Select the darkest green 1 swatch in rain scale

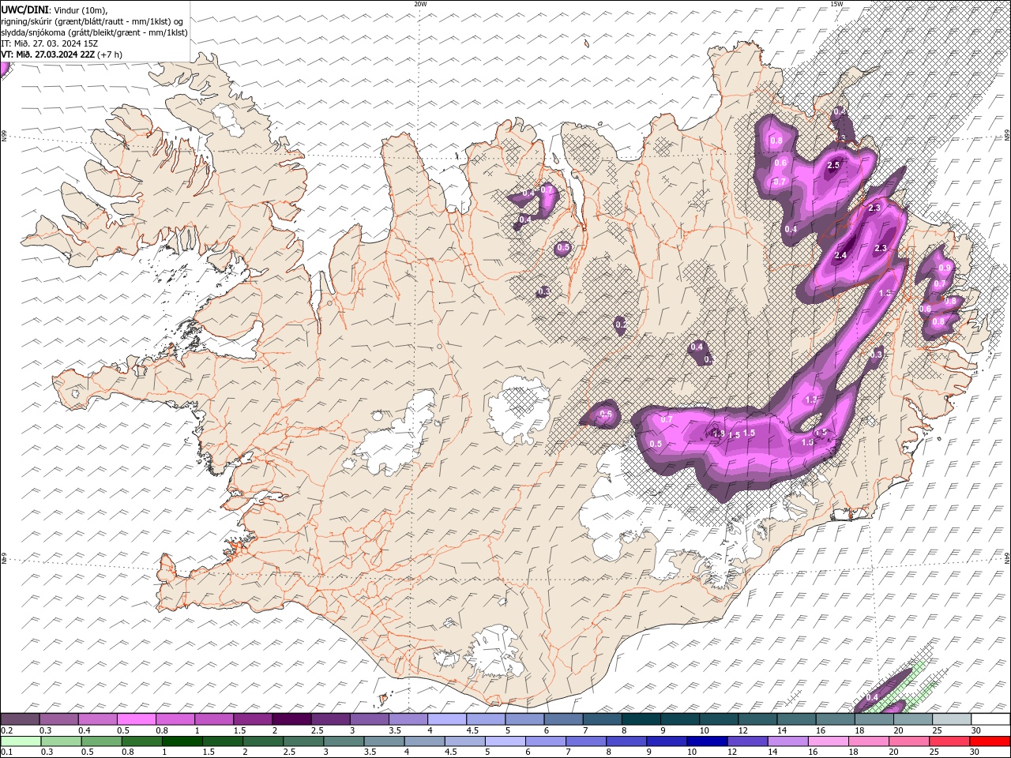[x=182, y=741]
